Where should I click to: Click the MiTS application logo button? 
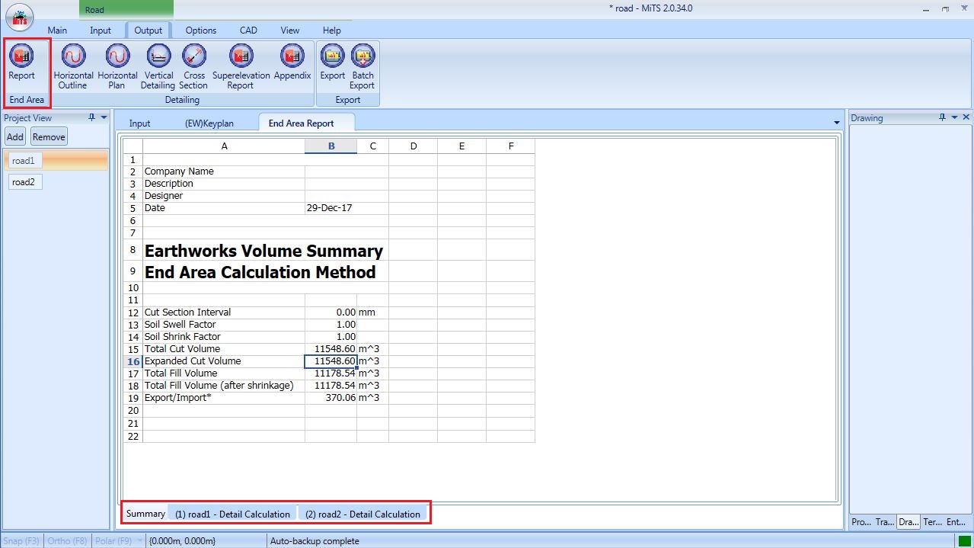tap(20, 18)
